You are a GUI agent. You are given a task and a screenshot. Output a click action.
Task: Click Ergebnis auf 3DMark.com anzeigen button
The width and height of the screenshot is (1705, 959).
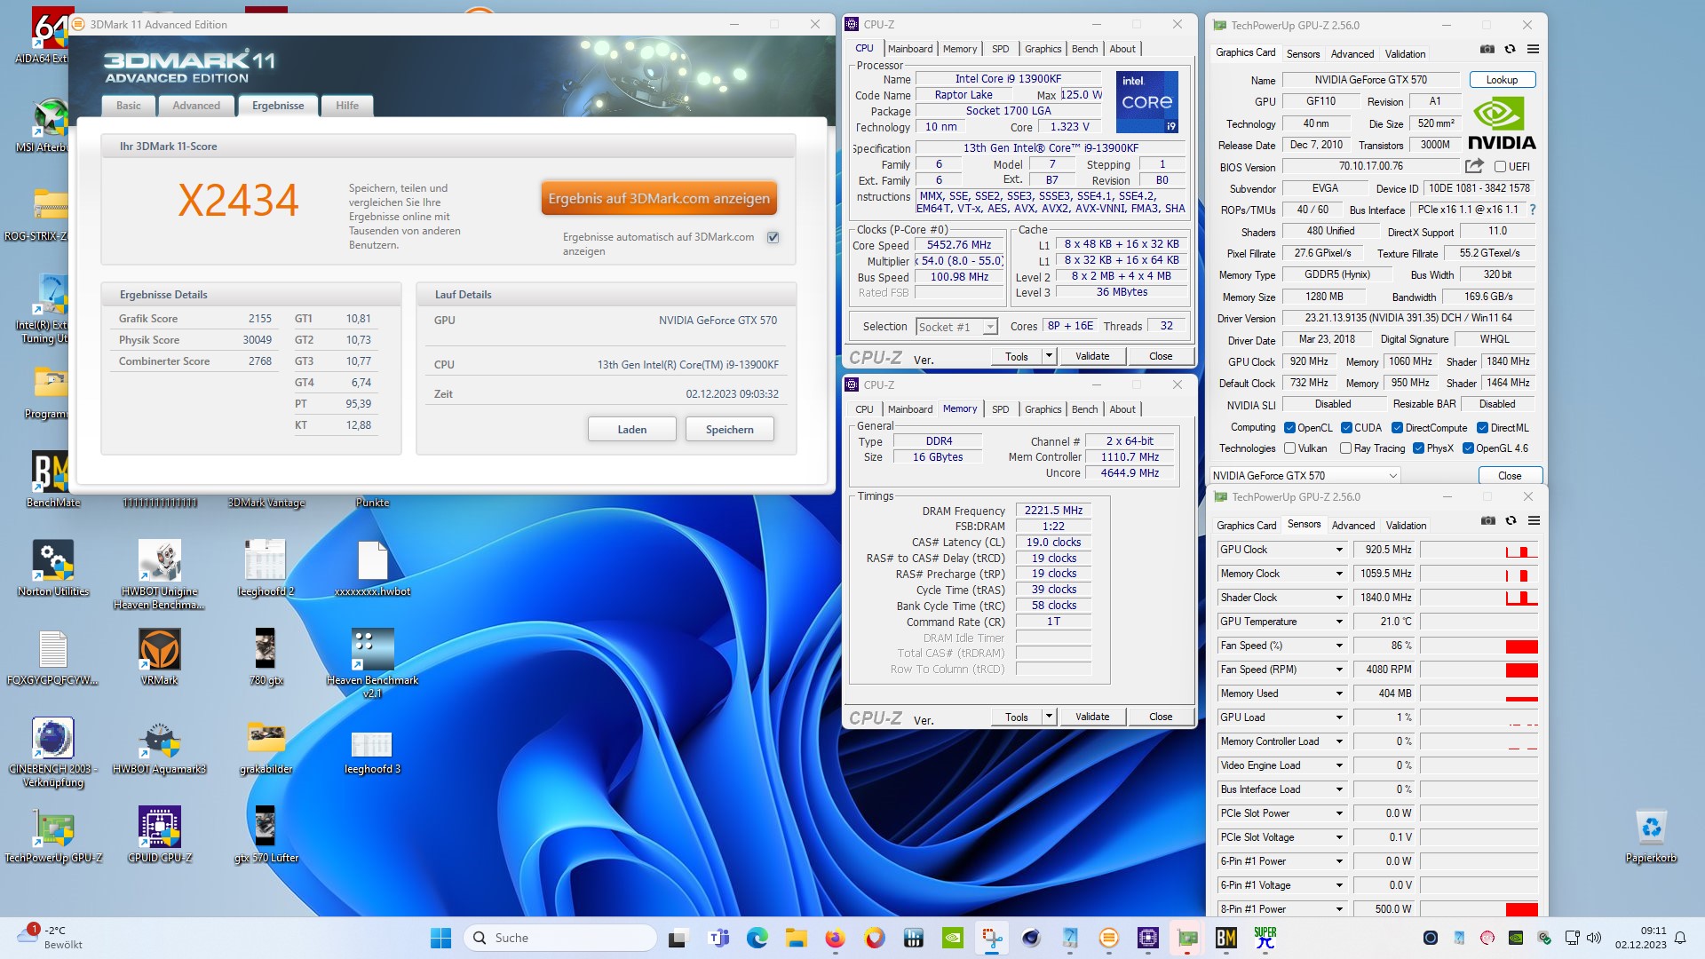(x=659, y=198)
